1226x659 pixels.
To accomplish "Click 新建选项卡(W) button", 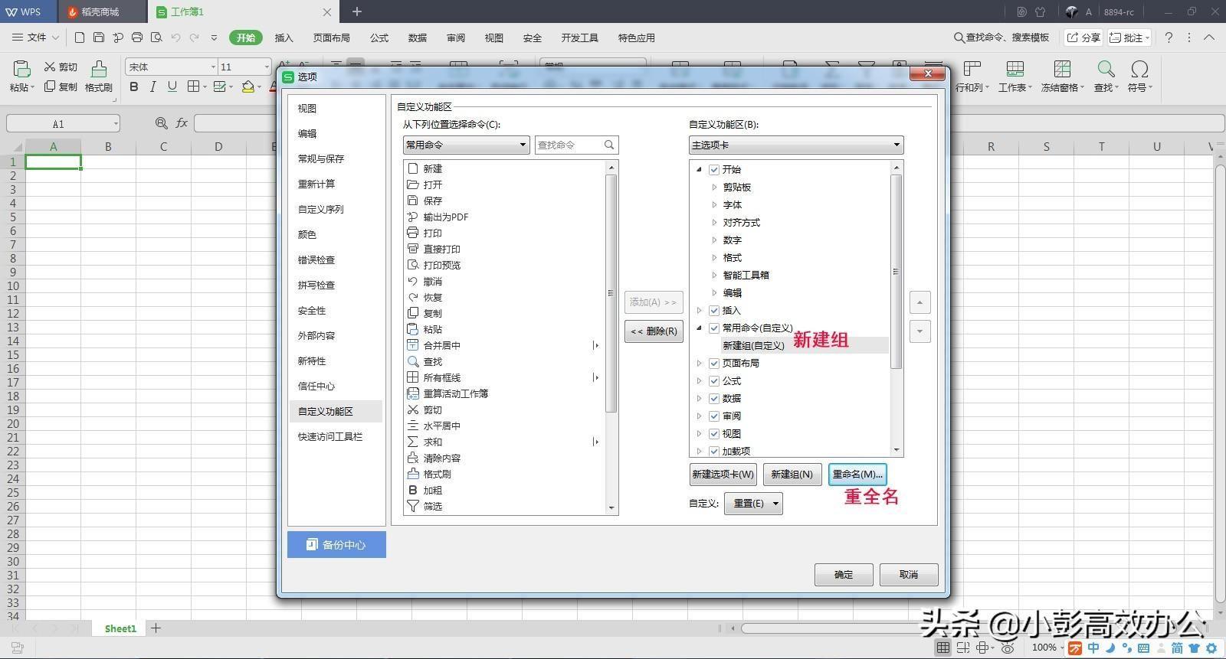I will pos(723,475).
